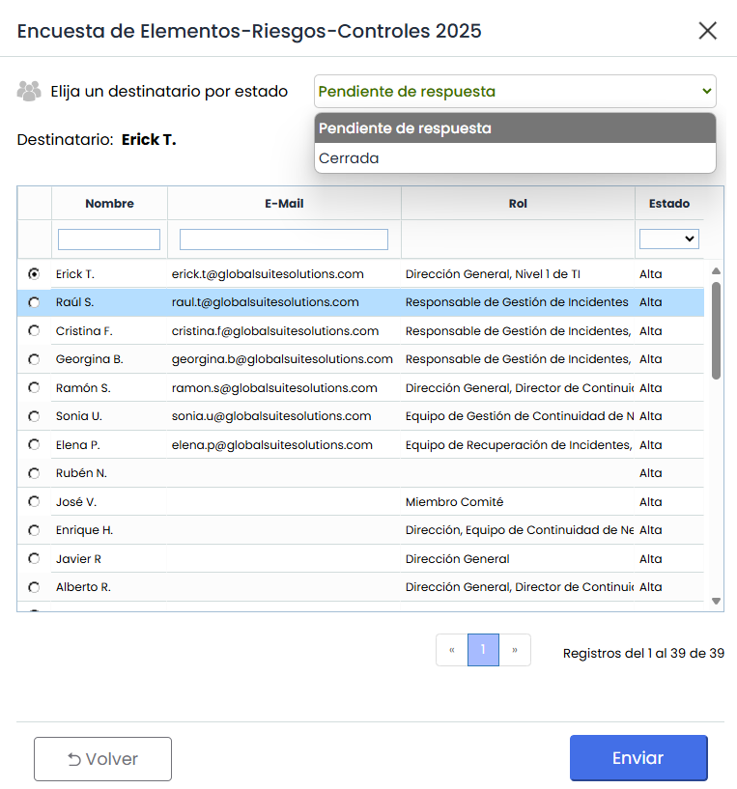Choose 'Cerrada' from the status list

[515, 158]
